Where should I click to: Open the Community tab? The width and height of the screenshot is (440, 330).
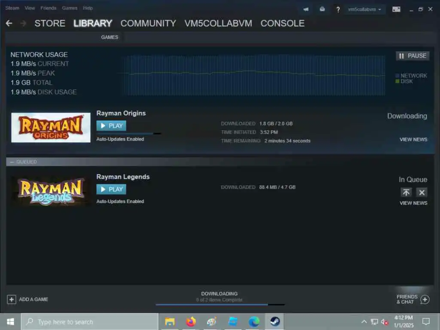point(148,23)
